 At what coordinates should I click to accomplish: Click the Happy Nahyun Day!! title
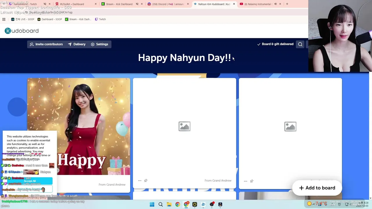tap(185, 57)
